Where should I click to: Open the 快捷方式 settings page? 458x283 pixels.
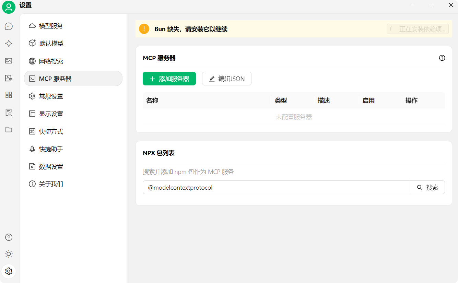(50, 131)
